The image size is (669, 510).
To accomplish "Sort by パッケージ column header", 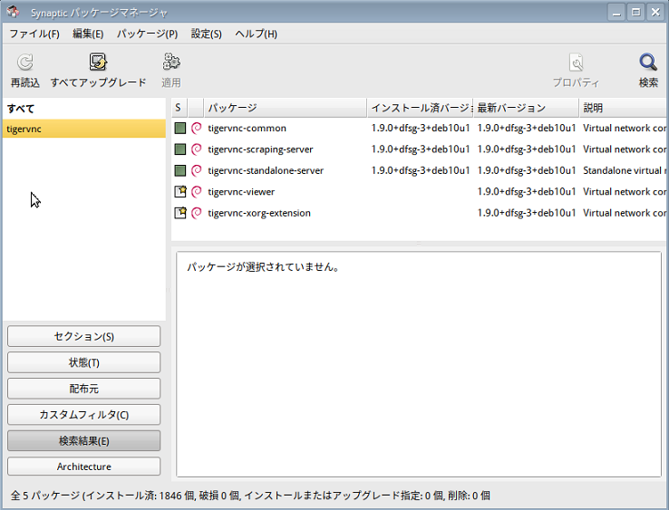I will (x=286, y=108).
